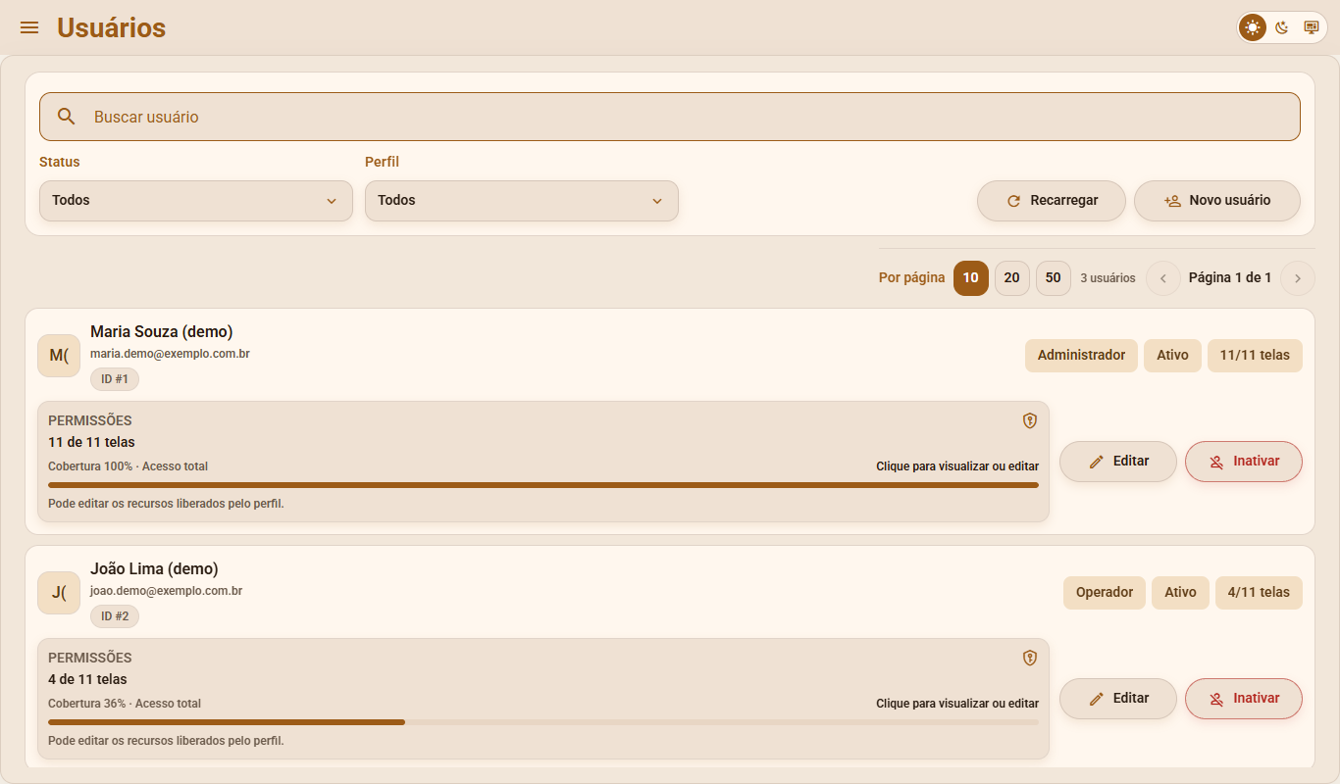
Task: Go to previous page chevron
Action: click(x=1163, y=278)
